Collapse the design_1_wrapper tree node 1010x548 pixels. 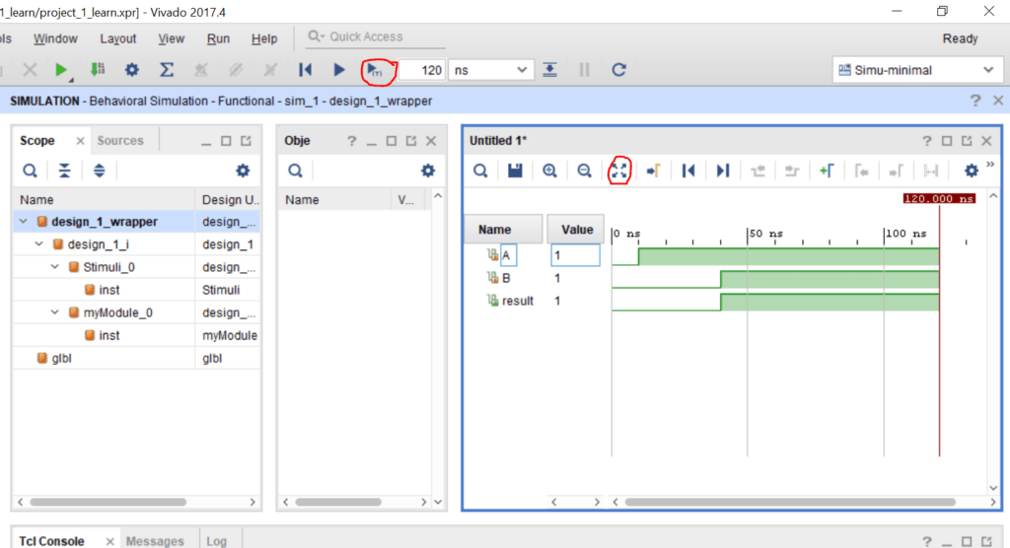pyautogui.click(x=24, y=222)
